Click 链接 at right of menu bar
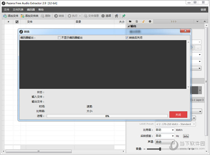 click(203, 10)
